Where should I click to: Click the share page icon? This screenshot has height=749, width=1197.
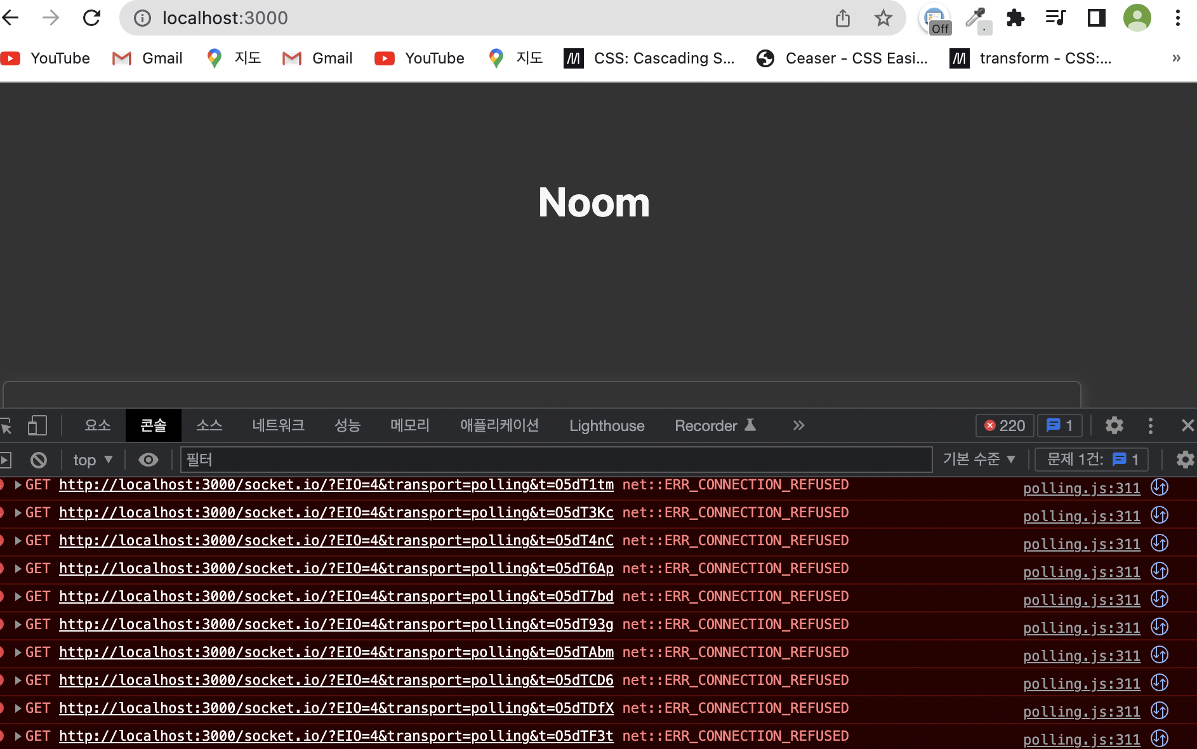842,18
